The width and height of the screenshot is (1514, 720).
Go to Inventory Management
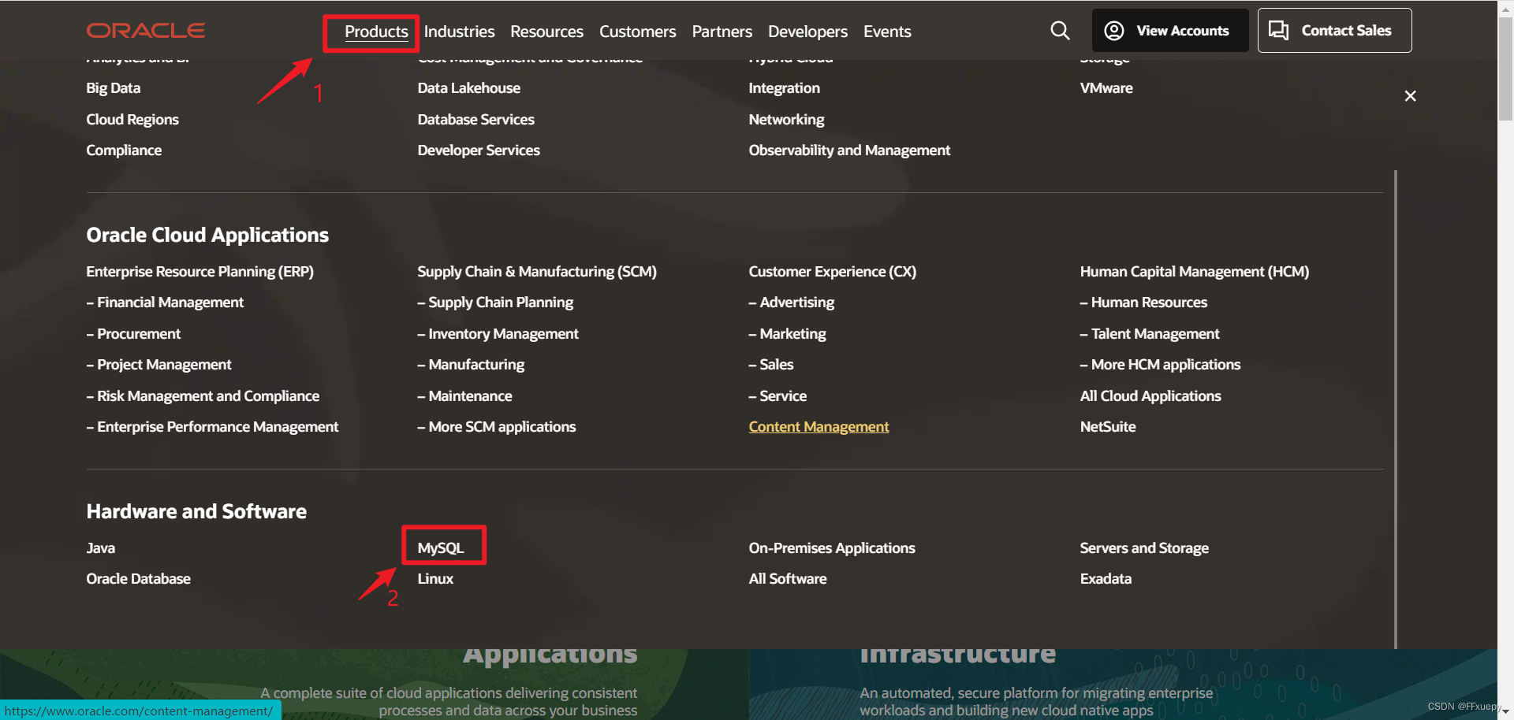click(x=498, y=334)
